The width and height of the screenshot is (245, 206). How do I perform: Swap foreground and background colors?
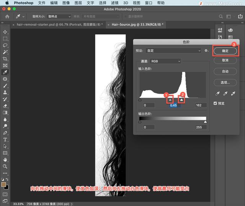[7, 179]
